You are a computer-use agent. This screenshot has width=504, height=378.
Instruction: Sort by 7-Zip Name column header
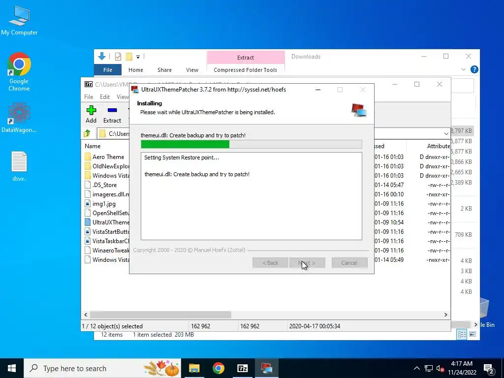point(93,146)
